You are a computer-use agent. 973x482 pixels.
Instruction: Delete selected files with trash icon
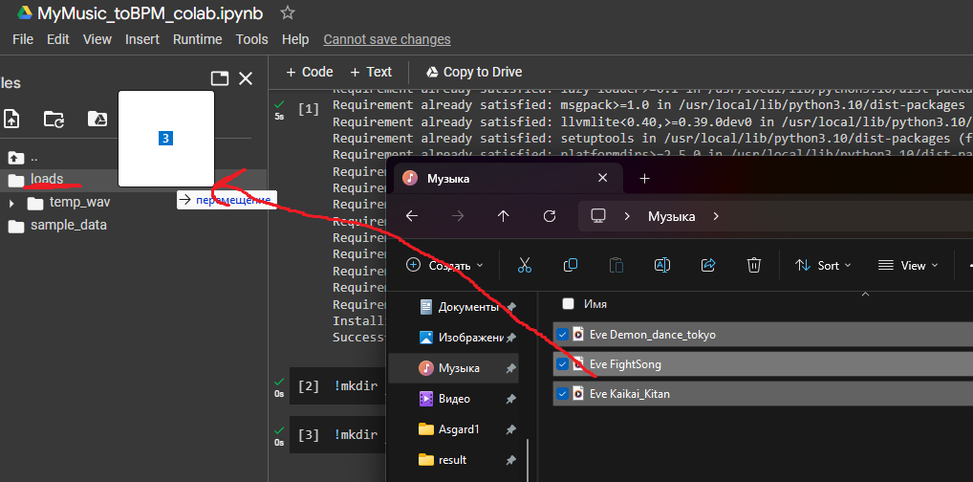(x=754, y=265)
